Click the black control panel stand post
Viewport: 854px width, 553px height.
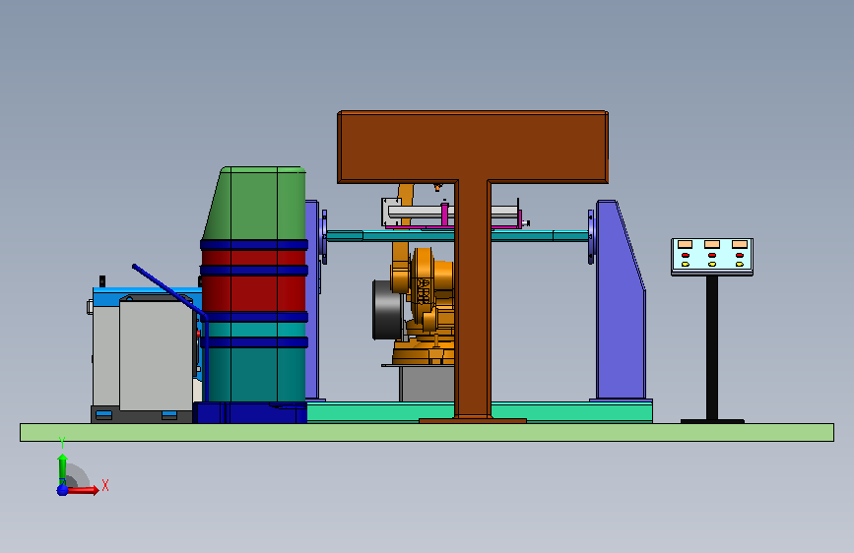[x=712, y=347]
